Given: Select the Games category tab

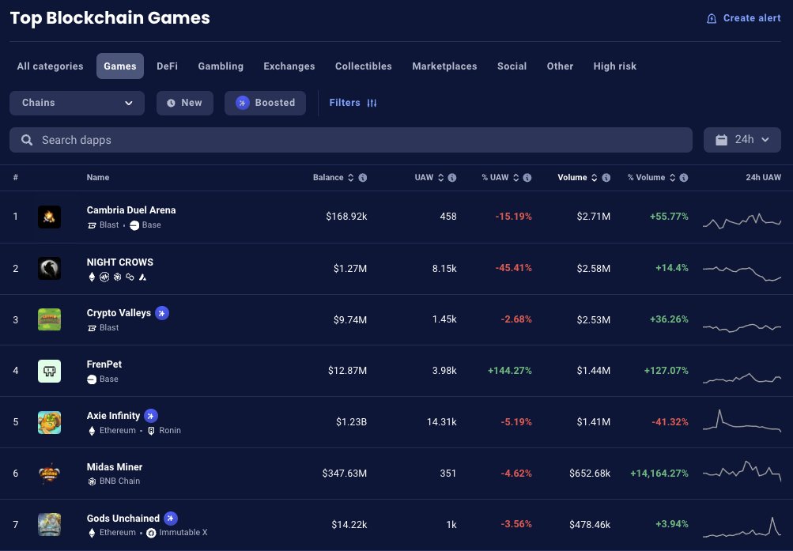Looking at the screenshot, I should [x=120, y=66].
